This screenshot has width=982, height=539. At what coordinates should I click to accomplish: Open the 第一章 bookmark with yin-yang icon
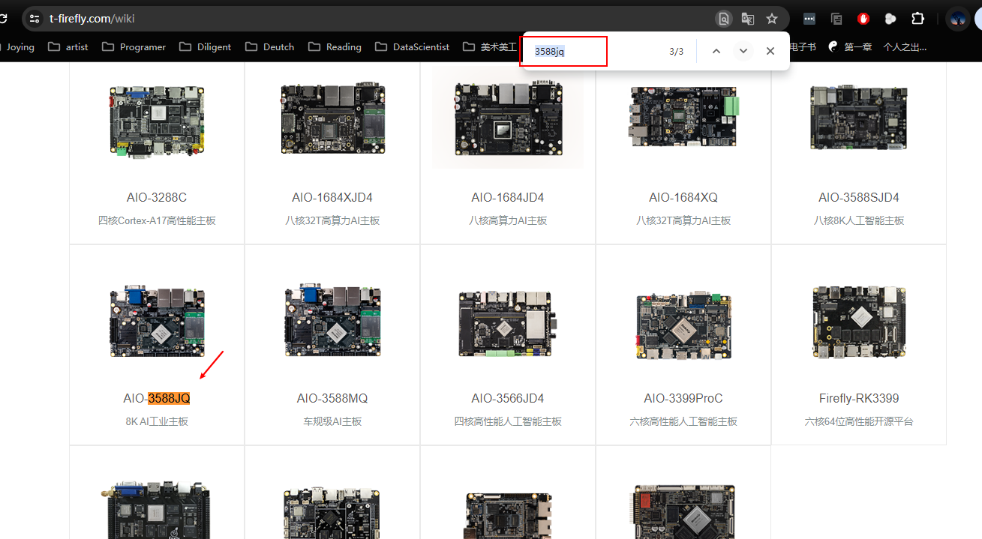(850, 46)
